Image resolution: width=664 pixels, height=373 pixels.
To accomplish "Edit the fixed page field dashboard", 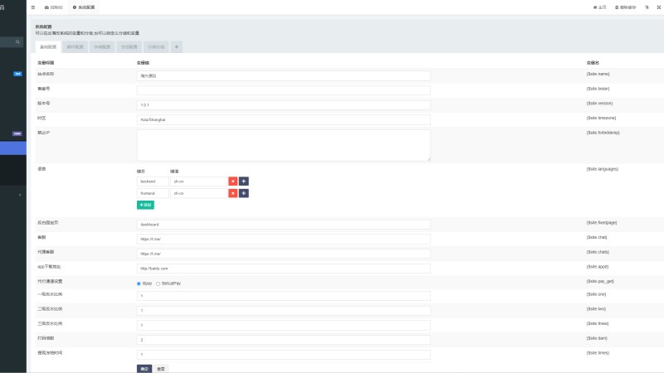I will (284, 225).
